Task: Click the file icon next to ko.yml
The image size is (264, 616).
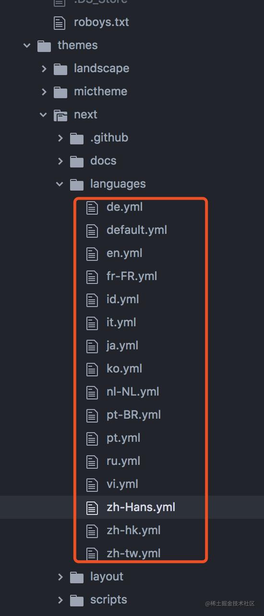Action: coord(92,369)
